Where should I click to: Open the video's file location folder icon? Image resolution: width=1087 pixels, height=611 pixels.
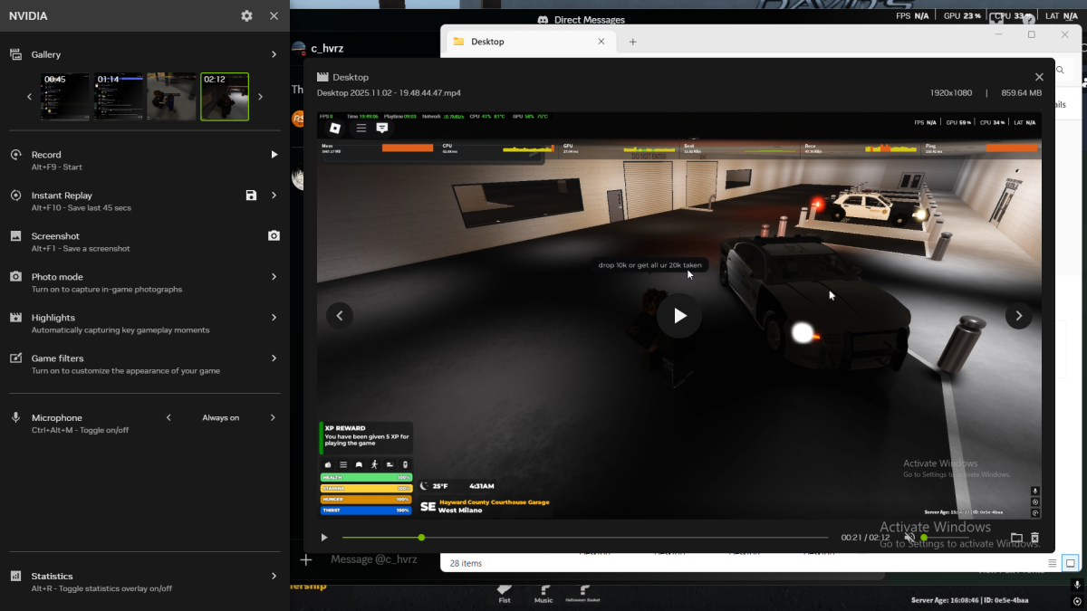coord(1016,538)
